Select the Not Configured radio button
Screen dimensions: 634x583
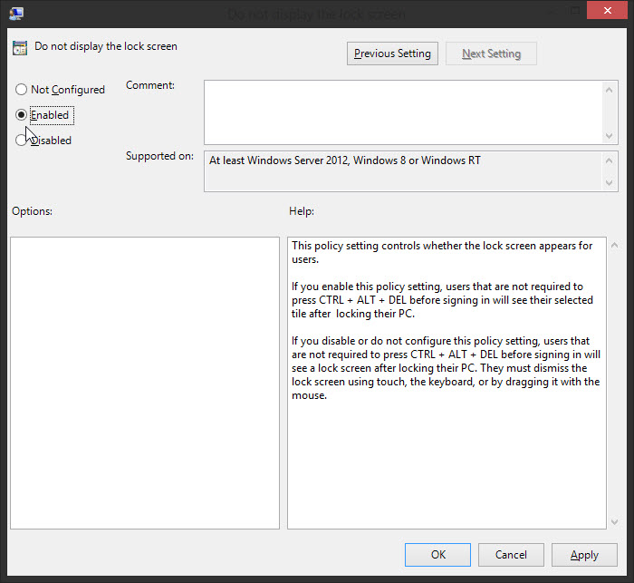(x=21, y=89)
